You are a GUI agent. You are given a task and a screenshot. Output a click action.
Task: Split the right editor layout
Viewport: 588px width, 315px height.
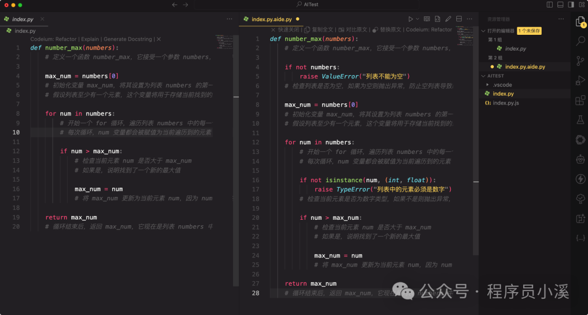click(458, 18)
